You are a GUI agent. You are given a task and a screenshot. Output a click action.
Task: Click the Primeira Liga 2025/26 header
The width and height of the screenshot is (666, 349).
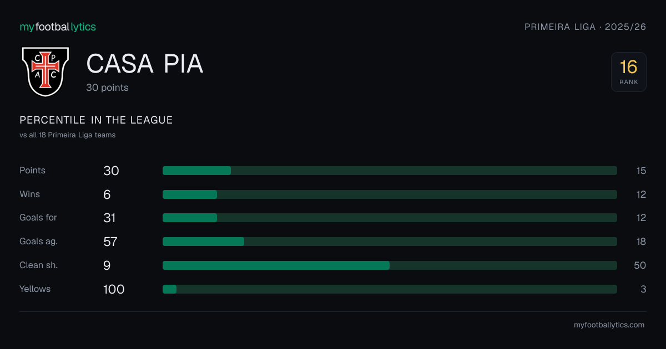click(x=586, y=27)
